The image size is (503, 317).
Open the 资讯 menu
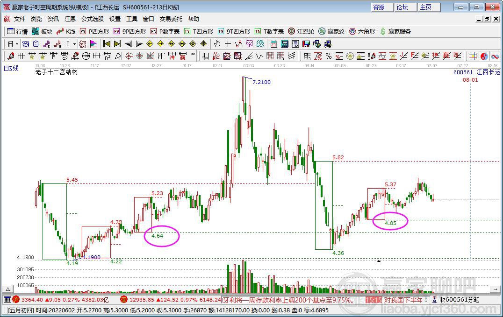(x=53, y=19)
